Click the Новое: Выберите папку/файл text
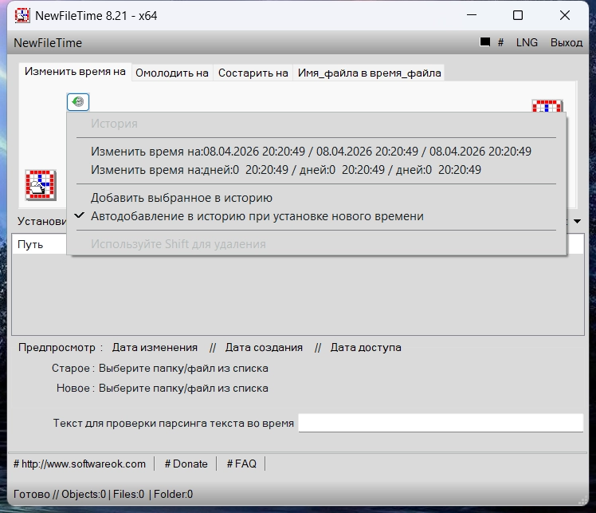The image size is (596, 513). (163, 389)
